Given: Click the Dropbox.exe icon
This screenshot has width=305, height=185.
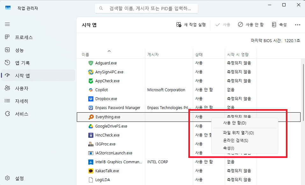Looking at the screenshot, I should 91,99.
